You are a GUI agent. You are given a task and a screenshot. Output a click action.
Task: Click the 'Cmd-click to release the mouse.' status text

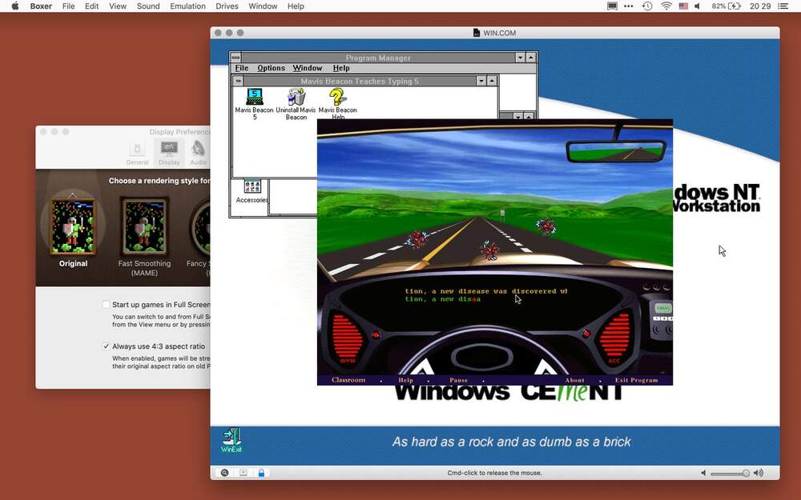[x=494, y=473]
